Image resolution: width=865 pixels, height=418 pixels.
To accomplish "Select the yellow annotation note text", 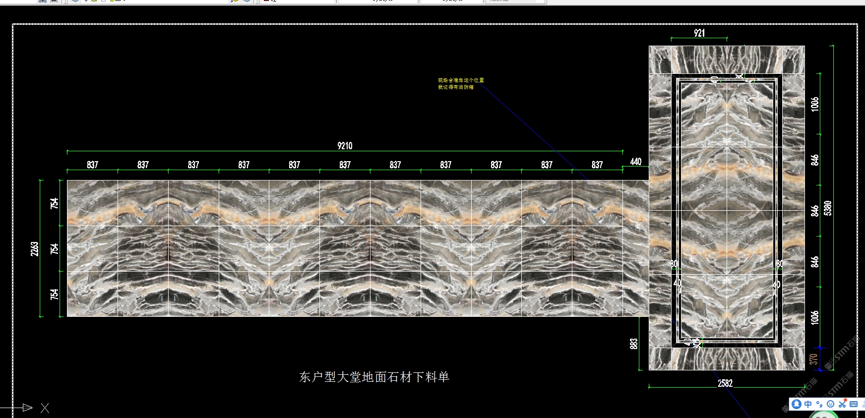I will click(x=460, y=83).
